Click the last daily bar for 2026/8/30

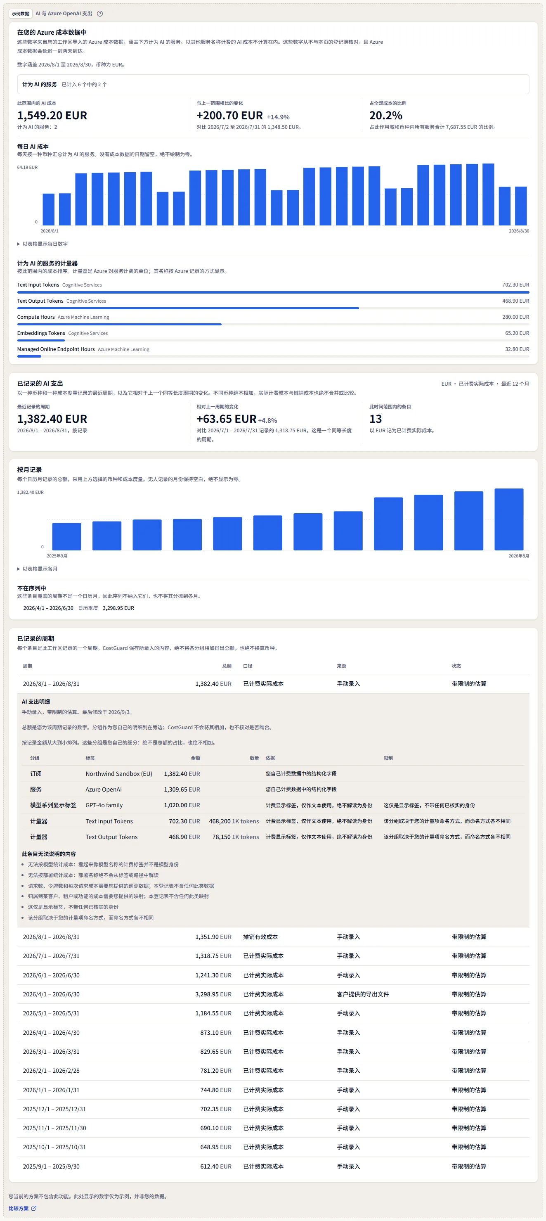click(520, 206)
